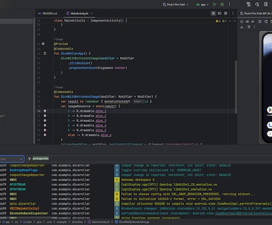Take an emulator screenshot with download icon

pyautogui.click(x=242, y=27)
